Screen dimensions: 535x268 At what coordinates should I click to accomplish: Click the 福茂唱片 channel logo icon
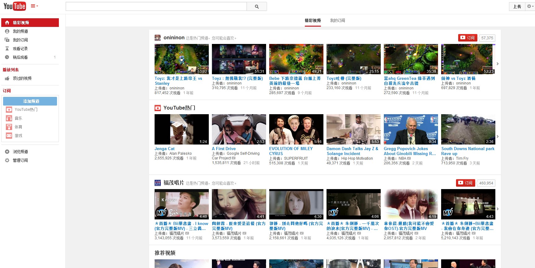(x=158, y=183)
